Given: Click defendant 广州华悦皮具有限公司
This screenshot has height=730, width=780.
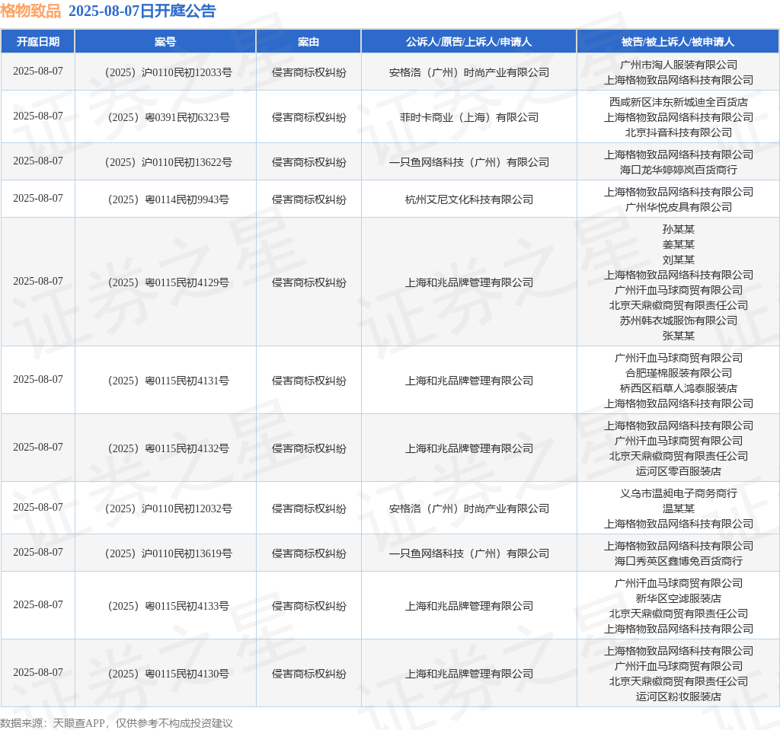Looking at the screenshot, I should (x=679, y=207).
